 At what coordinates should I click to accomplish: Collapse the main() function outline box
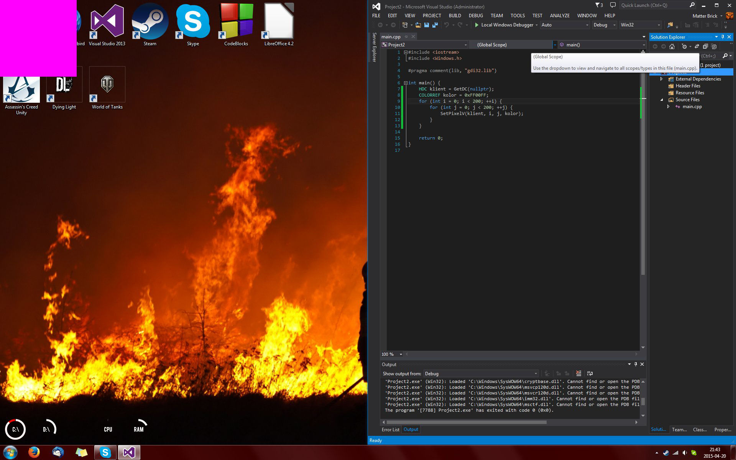click(406, 83)
